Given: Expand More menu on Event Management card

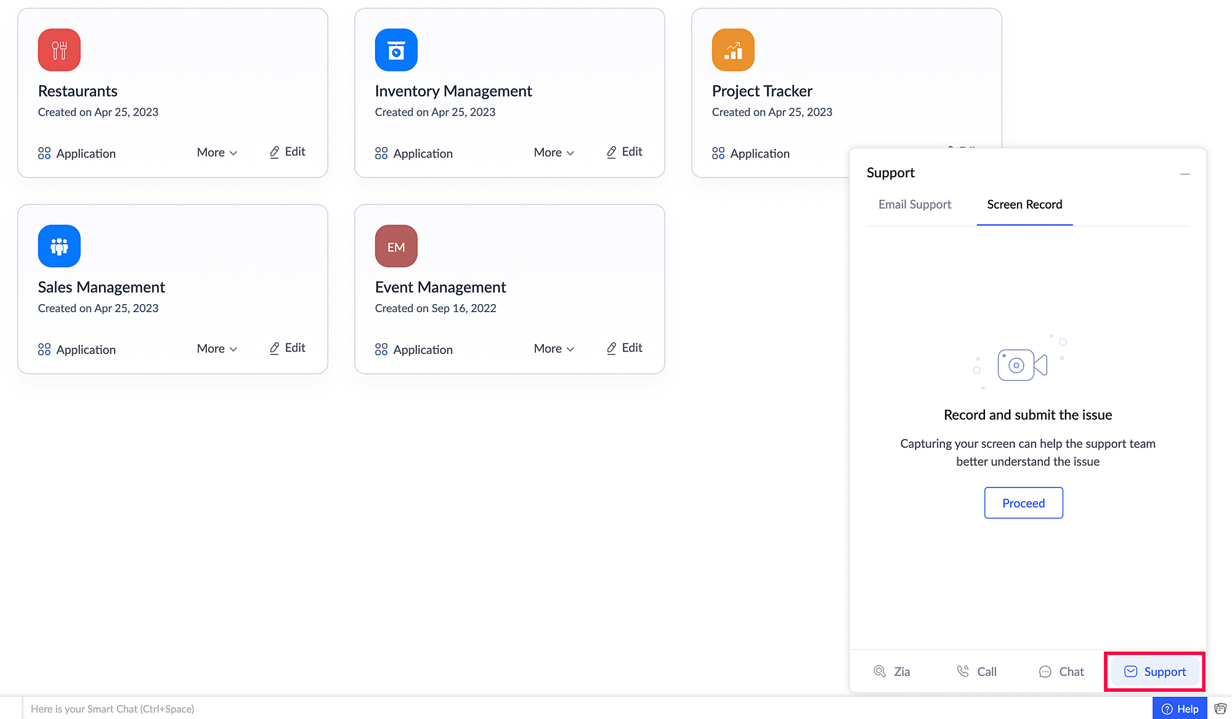Looking at the screenshot, I should (x=554, y=349).
